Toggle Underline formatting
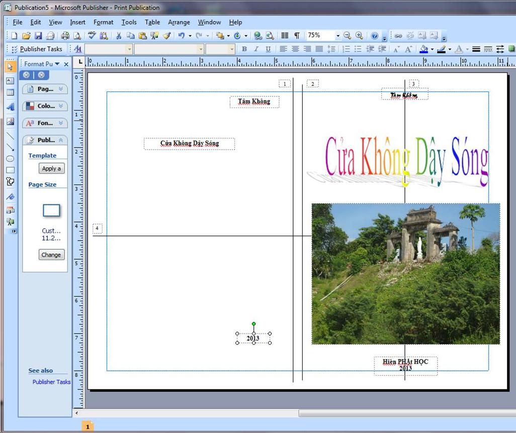This screenshot has width=516, height=433. pos(268,49)
